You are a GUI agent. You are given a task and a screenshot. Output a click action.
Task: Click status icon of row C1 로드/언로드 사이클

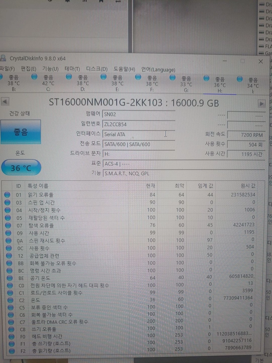coord(10,293)
